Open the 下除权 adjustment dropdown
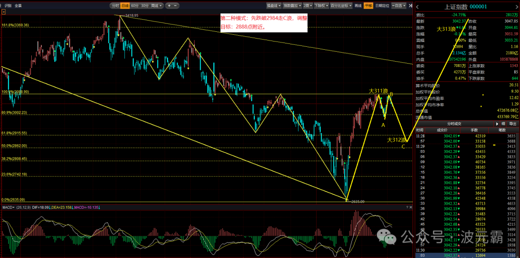 (321, 6)
